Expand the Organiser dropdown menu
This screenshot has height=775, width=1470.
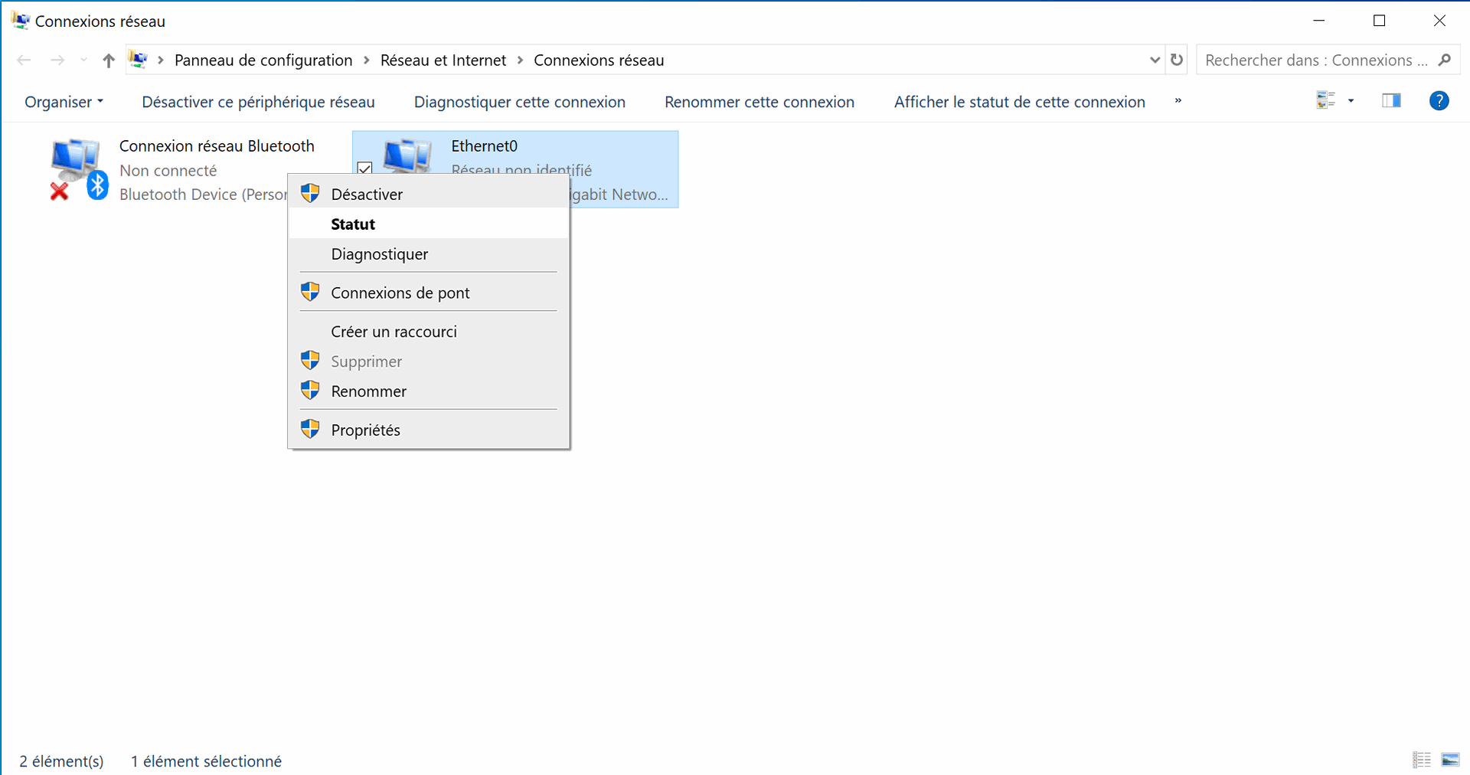[64, 102]
